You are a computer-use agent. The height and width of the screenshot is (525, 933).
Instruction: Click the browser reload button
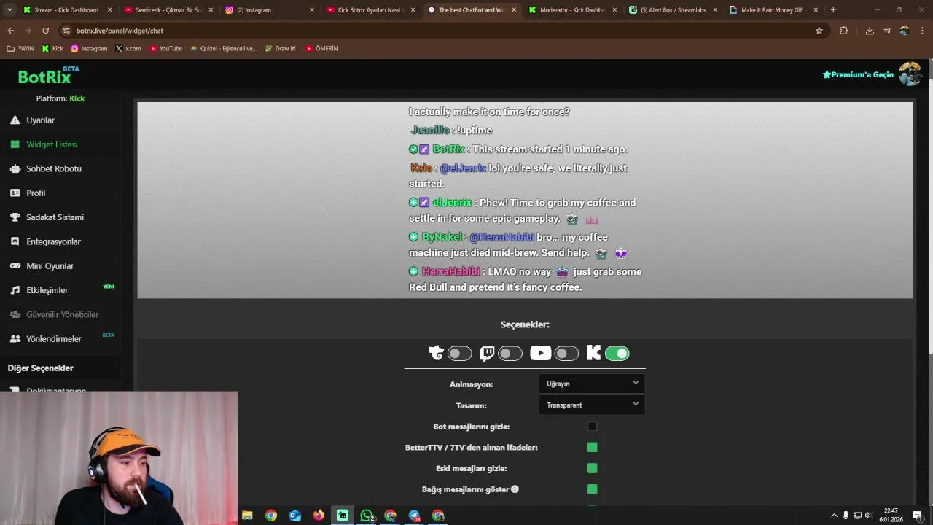[x=45, y=31]
